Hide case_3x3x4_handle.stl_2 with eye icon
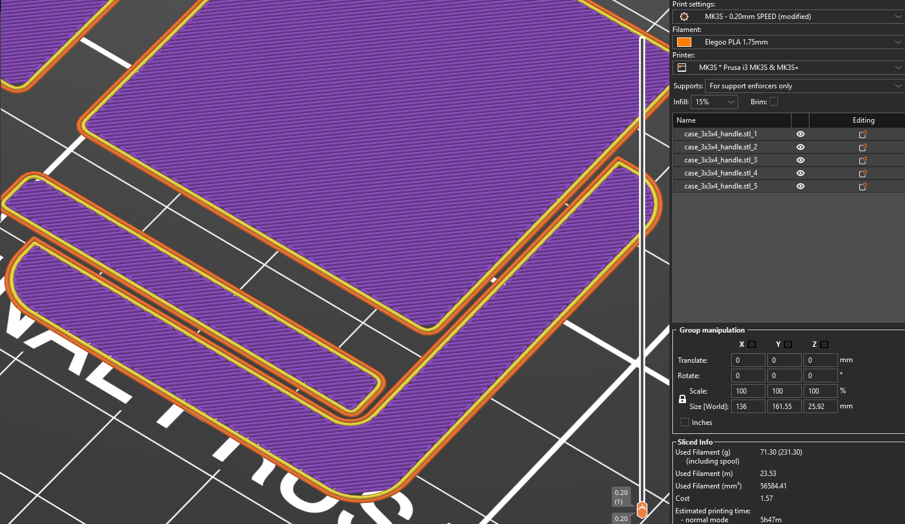This screenshot has height=524, width=905. 801,147
